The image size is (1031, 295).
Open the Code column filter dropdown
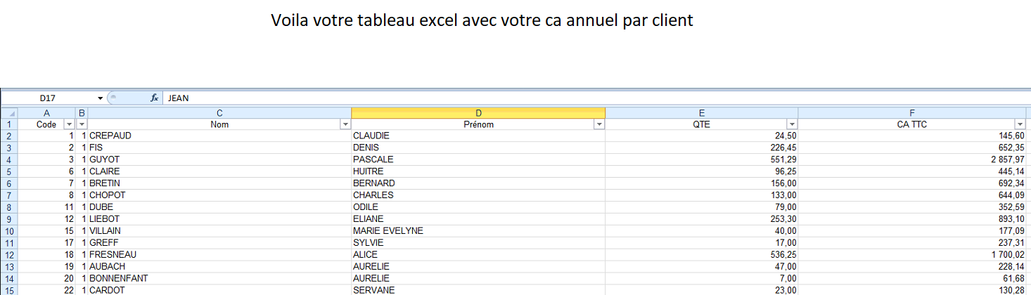(69, 124)
